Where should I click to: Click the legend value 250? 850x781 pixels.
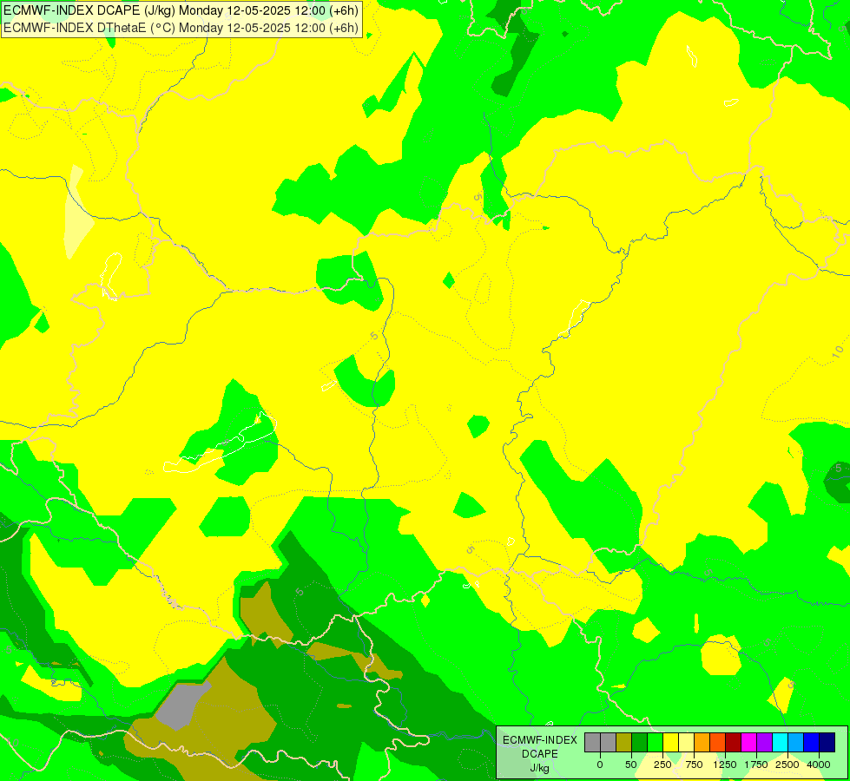[x=662, y=765]
